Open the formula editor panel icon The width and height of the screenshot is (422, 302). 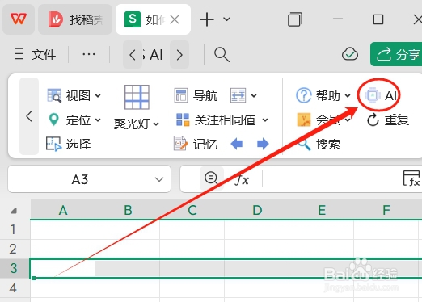coord(411,178)
